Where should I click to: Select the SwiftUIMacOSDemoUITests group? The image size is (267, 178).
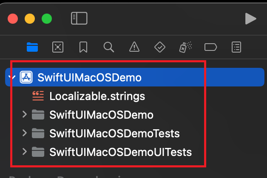click(x=120, y=152)
